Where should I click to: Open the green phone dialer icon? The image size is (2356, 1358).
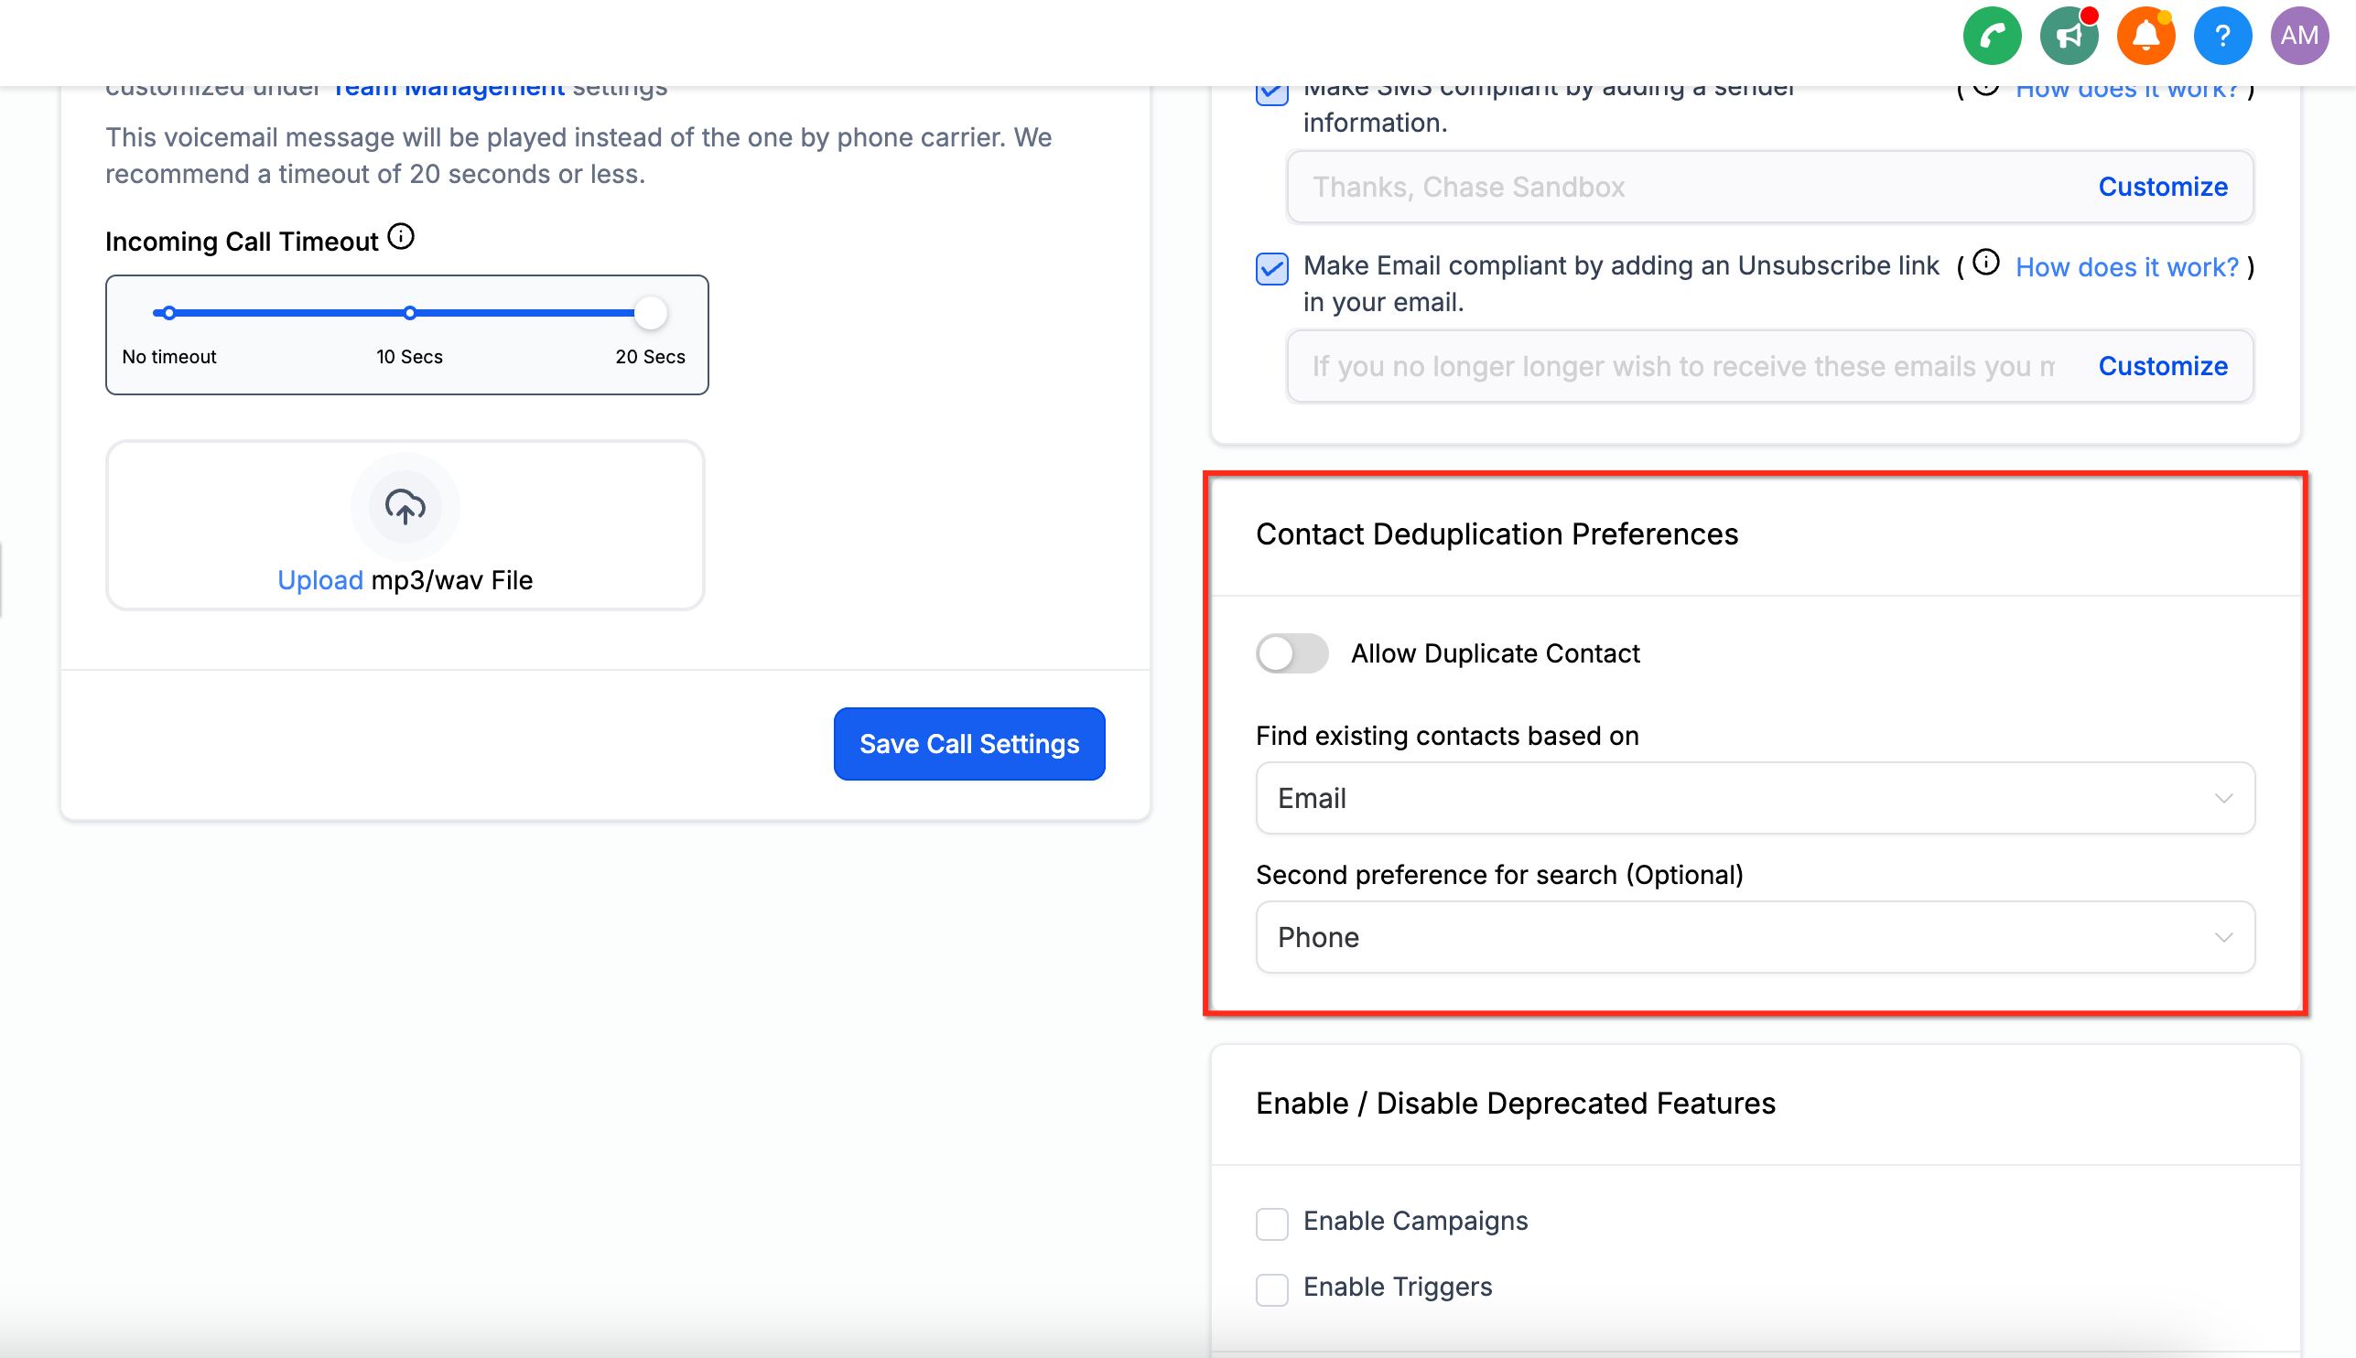[1992, 37]
